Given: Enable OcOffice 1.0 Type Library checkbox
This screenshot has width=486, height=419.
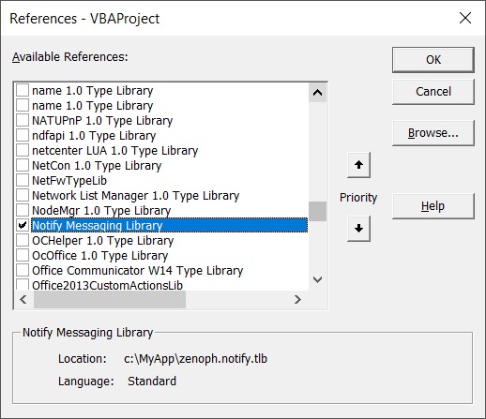Looking at the screenshot, I should (23, 255).
